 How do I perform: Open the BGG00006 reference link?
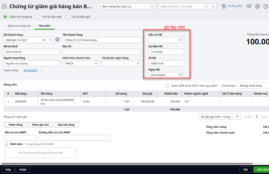(30, 70)
